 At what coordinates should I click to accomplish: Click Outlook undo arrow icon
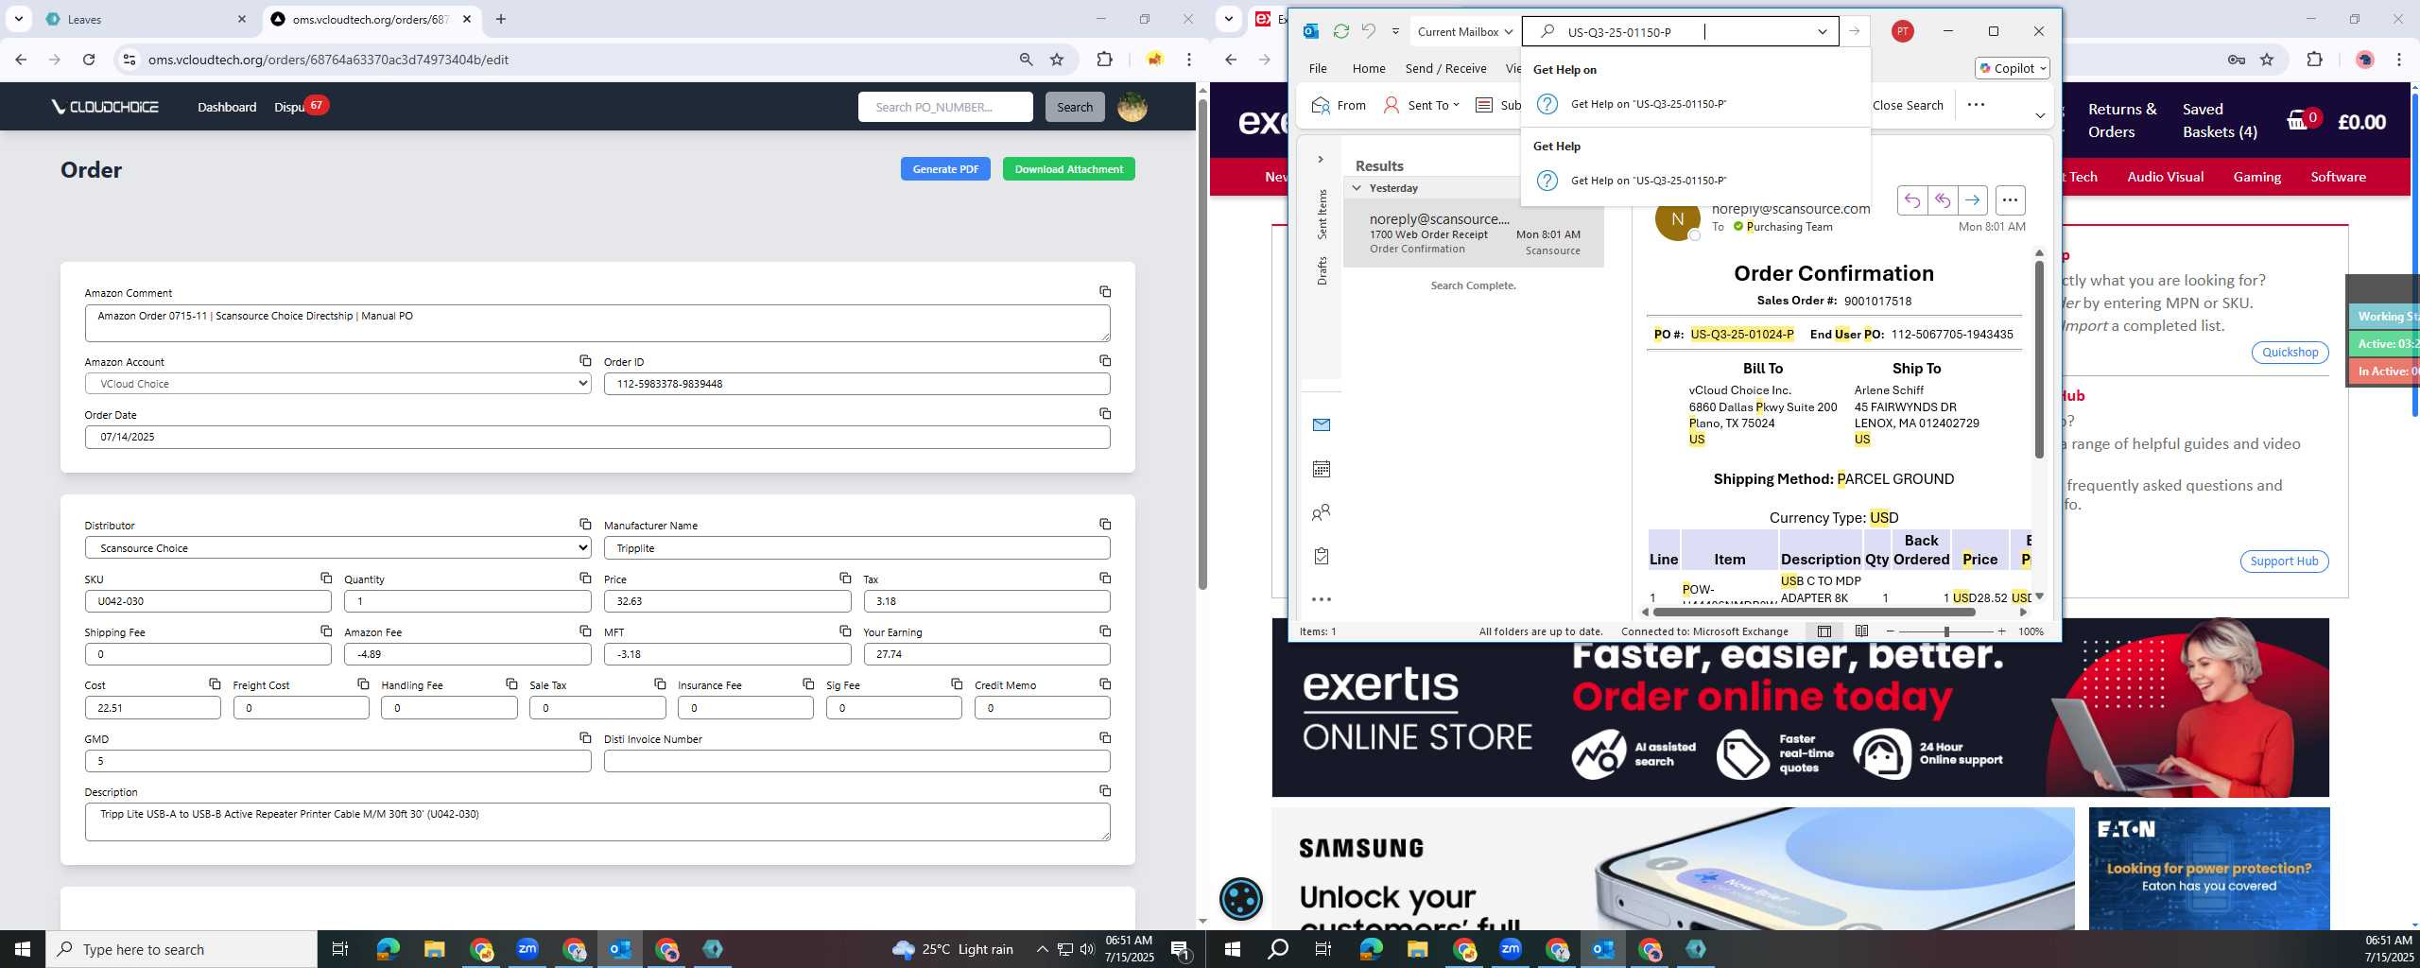point(1368,31)
